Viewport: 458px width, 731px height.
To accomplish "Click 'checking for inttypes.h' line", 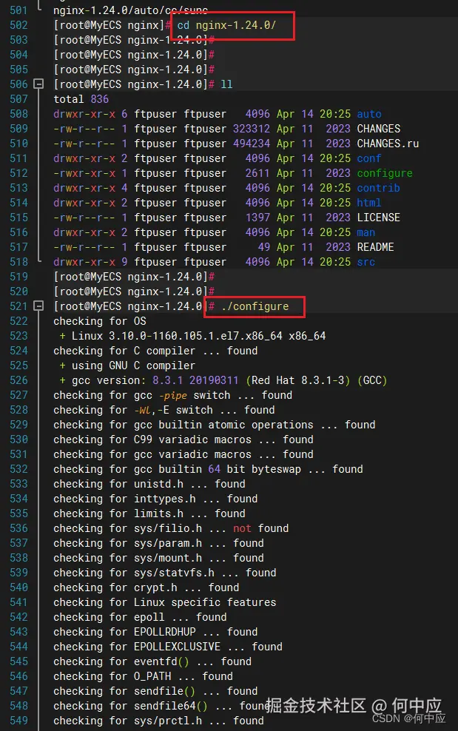I will (155, 499).
